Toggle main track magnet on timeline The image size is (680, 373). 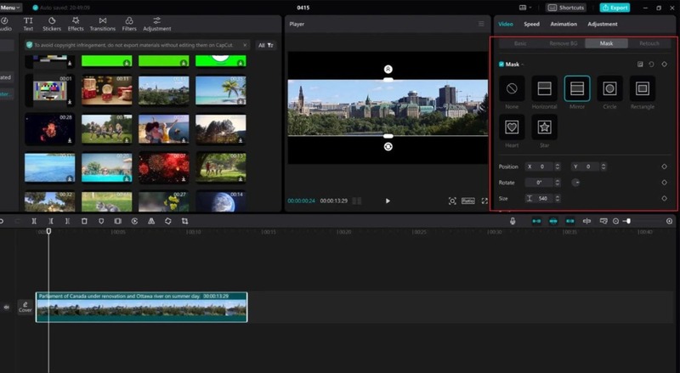(536, 221)
